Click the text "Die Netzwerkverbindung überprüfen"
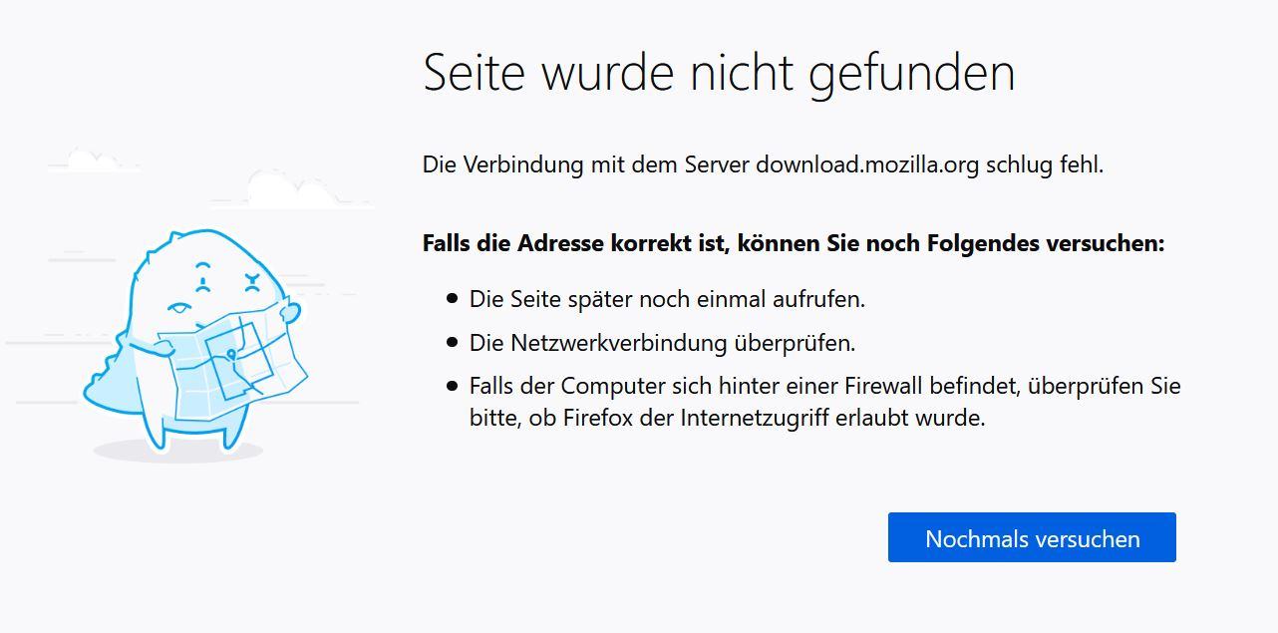The width and height of the screenshot is (1278, 633). point(663,343)
